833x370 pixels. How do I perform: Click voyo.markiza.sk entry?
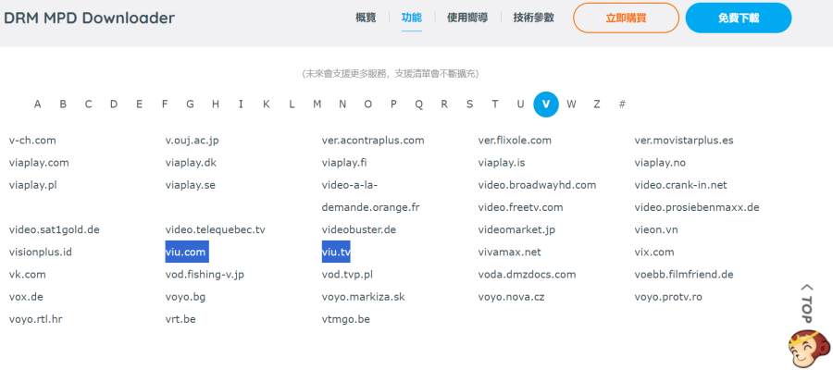pos(363,297)
